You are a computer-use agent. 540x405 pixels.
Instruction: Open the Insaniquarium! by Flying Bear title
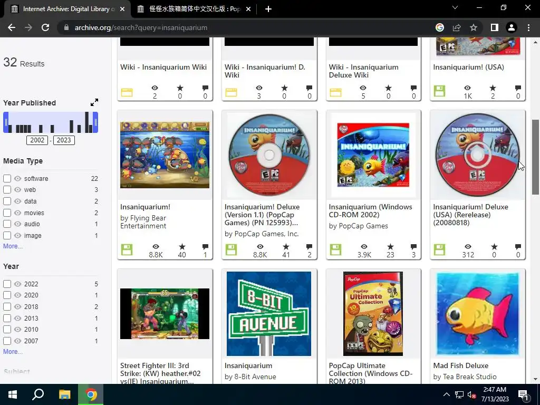pyautogui.click(x=146, y=207)
